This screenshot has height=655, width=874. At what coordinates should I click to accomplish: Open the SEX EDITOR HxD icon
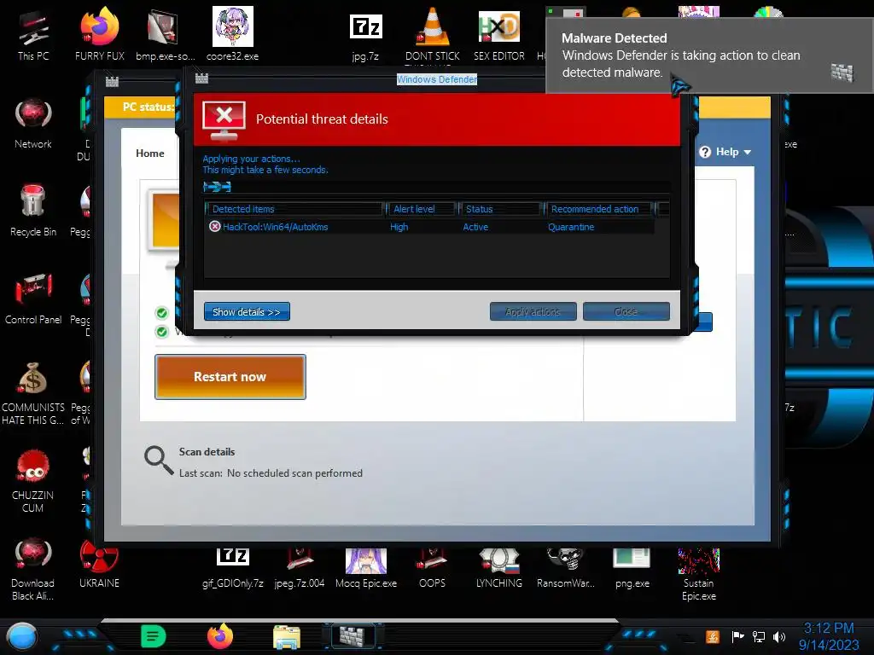[x=498, y=36]
